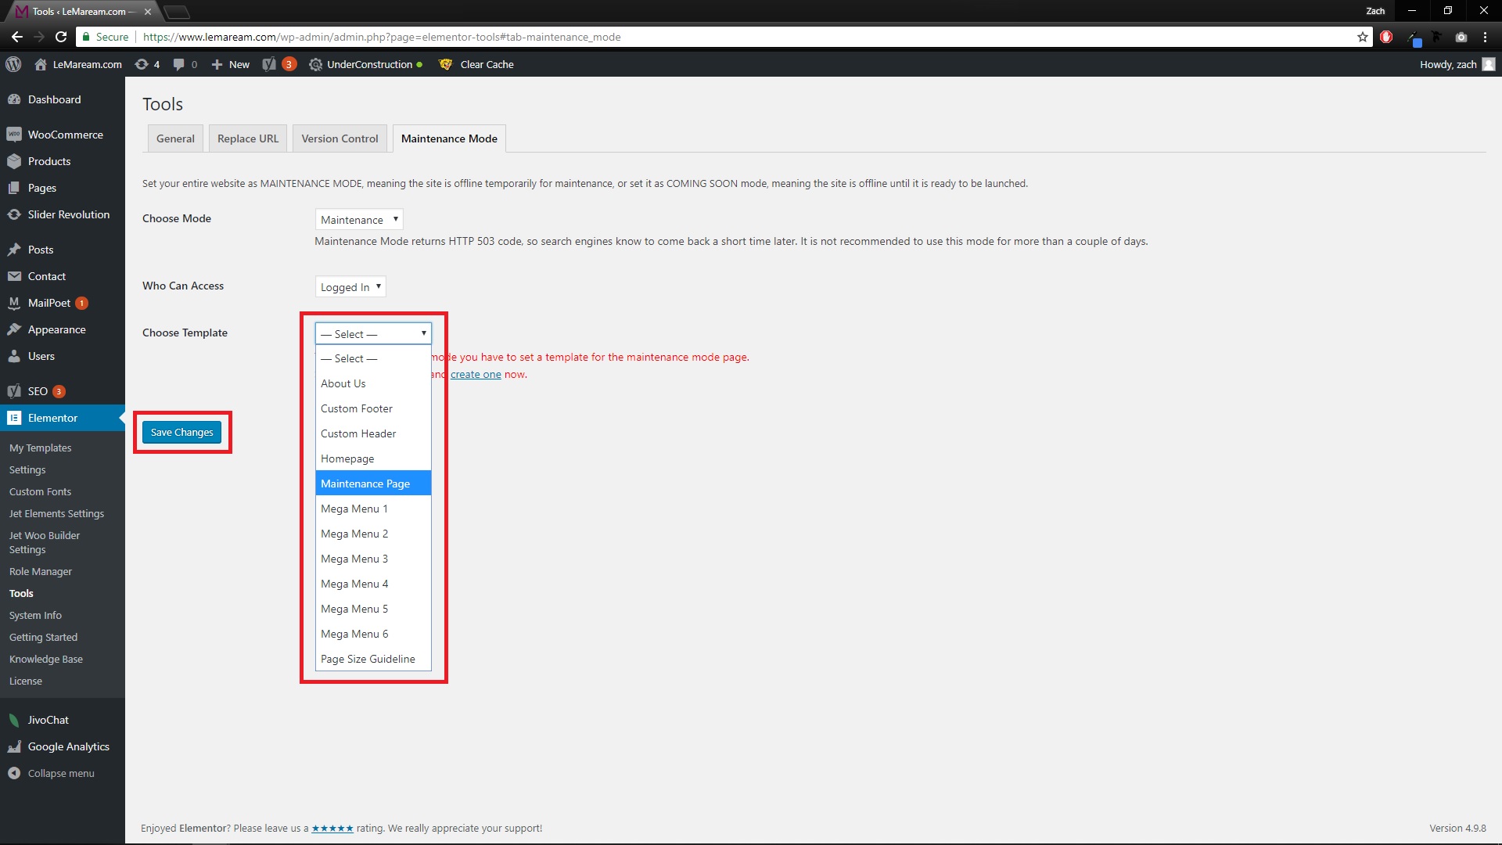Open Jet Woo Builder Settings link

pos(45,543)
